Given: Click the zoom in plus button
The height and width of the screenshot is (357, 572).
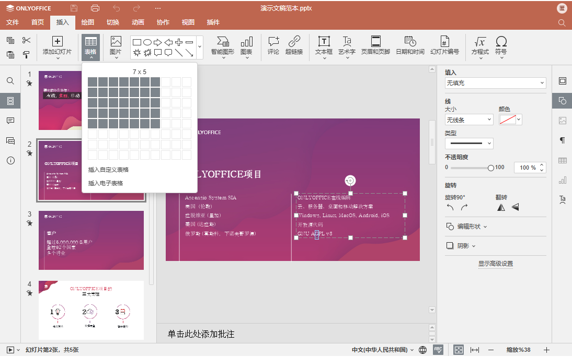Looking at the screenshot, I should 546,350.
